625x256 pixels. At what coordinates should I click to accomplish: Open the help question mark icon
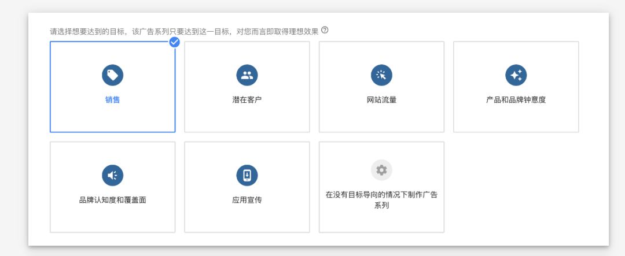pos(325,30)
